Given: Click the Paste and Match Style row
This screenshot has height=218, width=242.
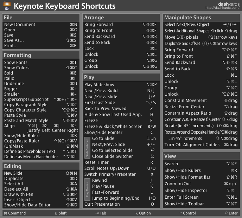Looking at the screenshot, I should coord(41,121).
